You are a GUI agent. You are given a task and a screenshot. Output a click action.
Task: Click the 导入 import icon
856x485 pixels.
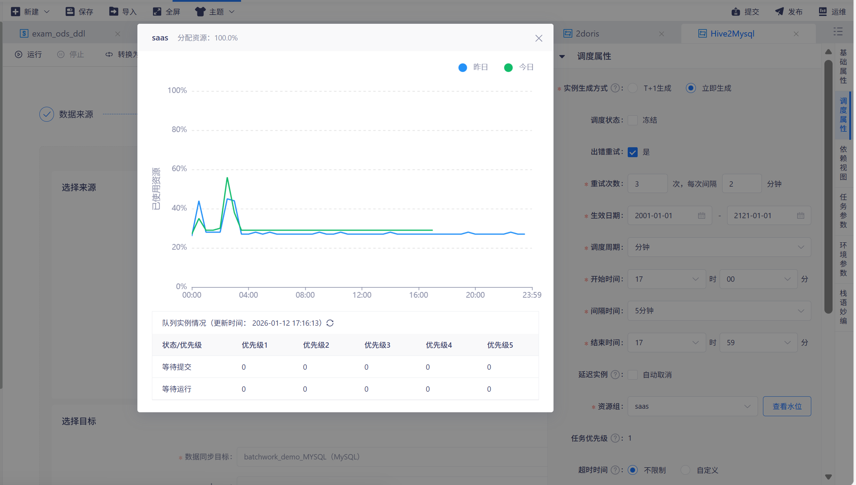point(114,12)
